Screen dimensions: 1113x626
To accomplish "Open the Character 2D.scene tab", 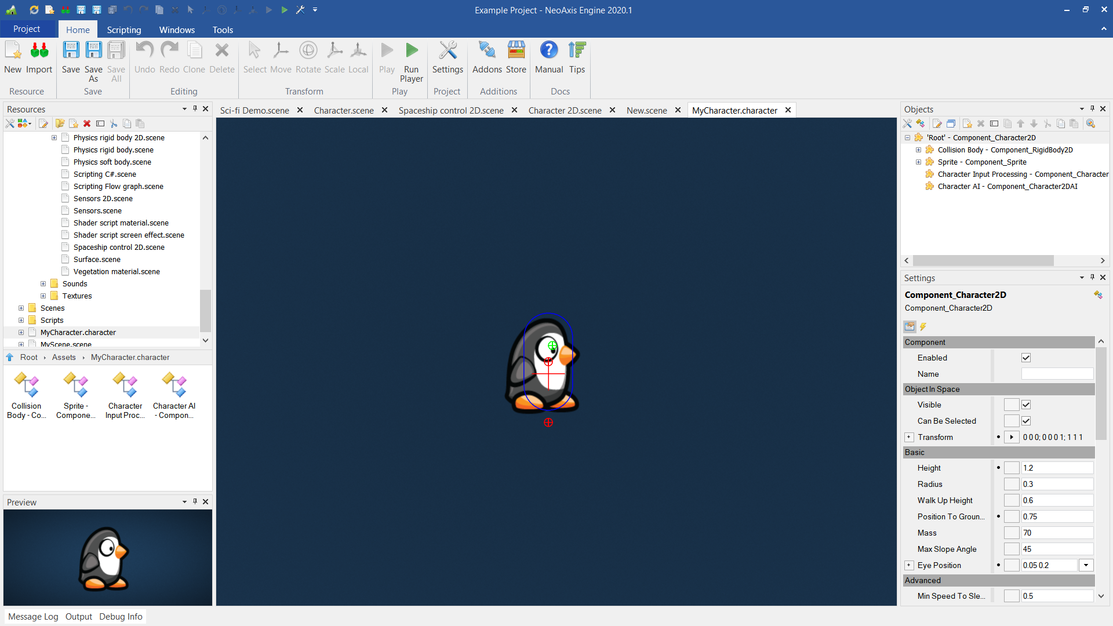I will (x=565, y=110).
